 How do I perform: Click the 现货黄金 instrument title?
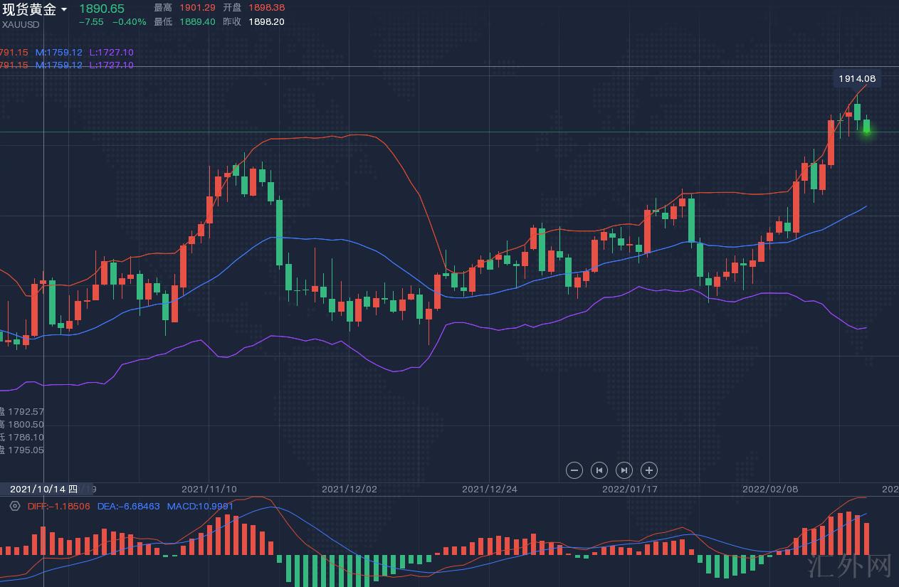click(29, 9)
